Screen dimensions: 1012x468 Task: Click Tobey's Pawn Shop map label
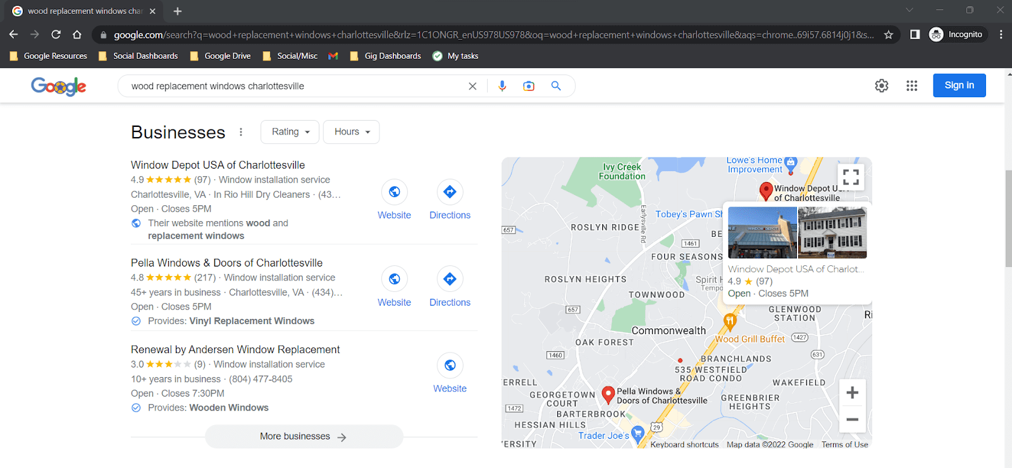click(x=689, y=214)
